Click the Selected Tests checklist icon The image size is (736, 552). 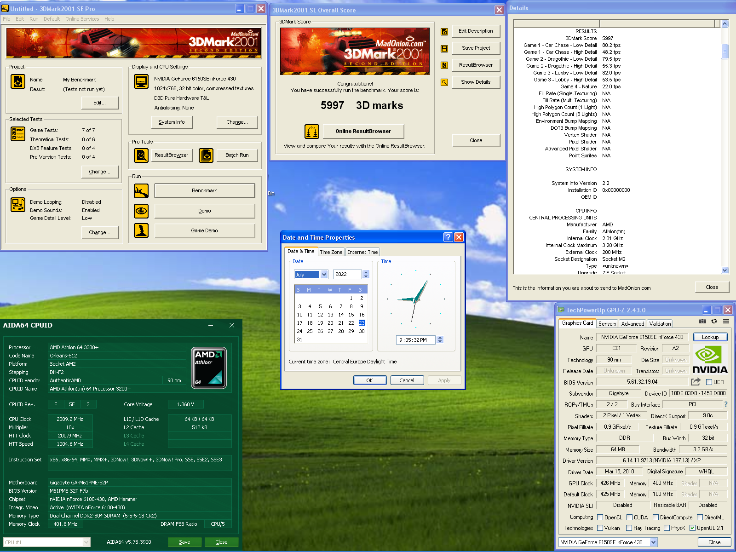pos(18,134)
